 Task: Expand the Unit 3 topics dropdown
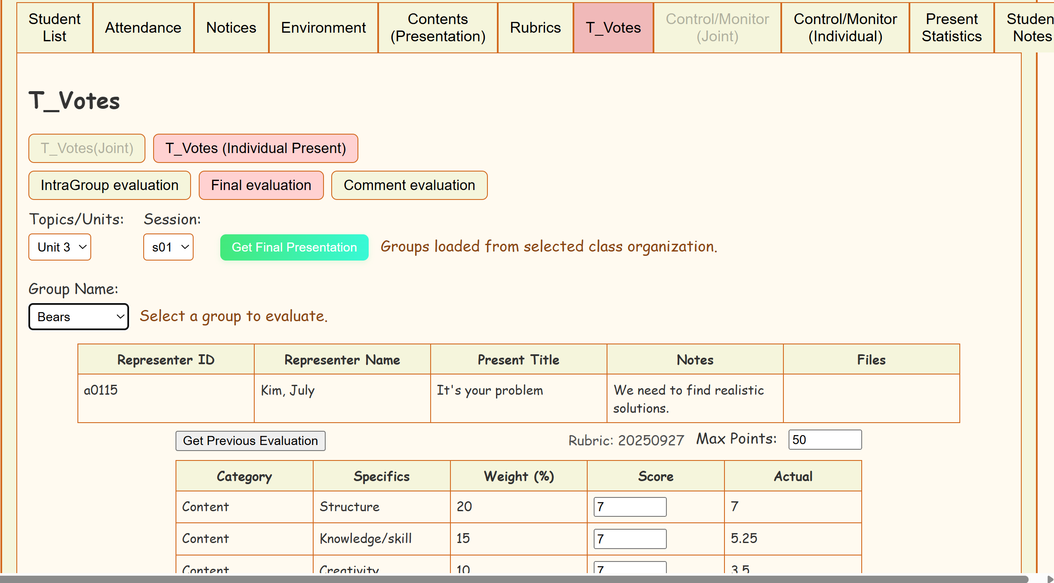point(60,247)
